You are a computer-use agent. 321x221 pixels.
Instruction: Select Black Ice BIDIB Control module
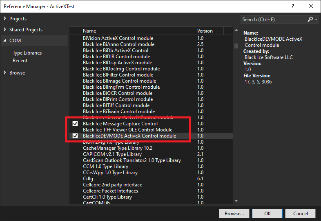tap(151, 57)
